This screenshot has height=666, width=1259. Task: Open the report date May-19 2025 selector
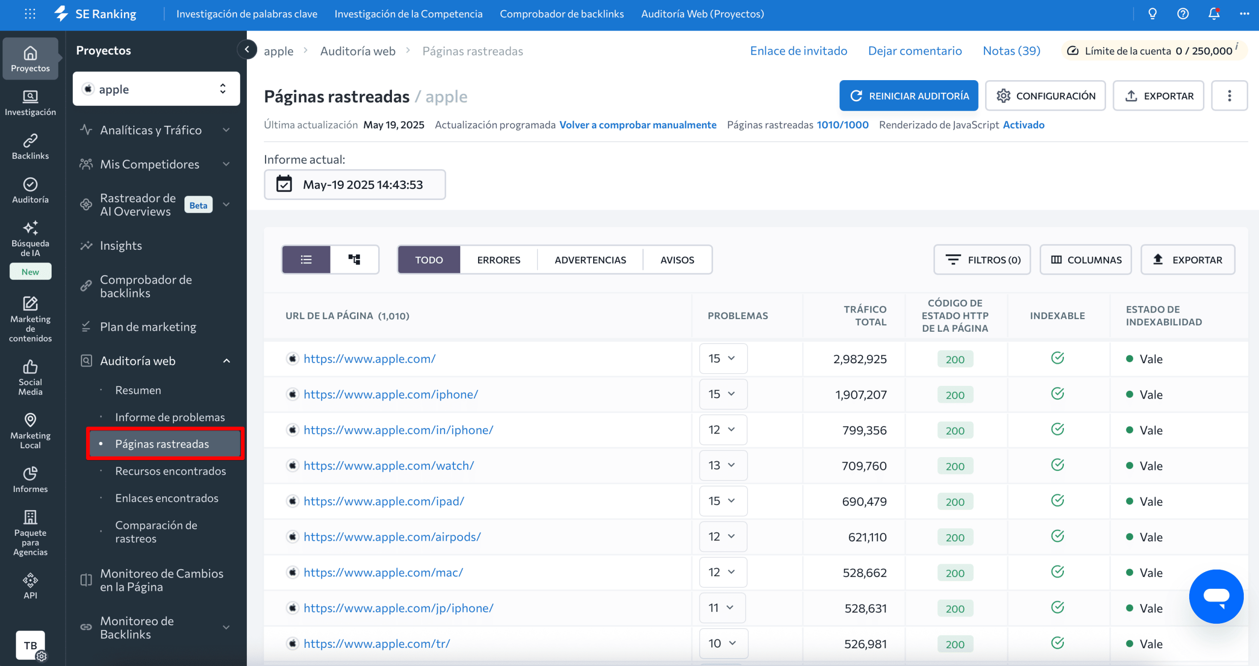click(x=355, y=184)
